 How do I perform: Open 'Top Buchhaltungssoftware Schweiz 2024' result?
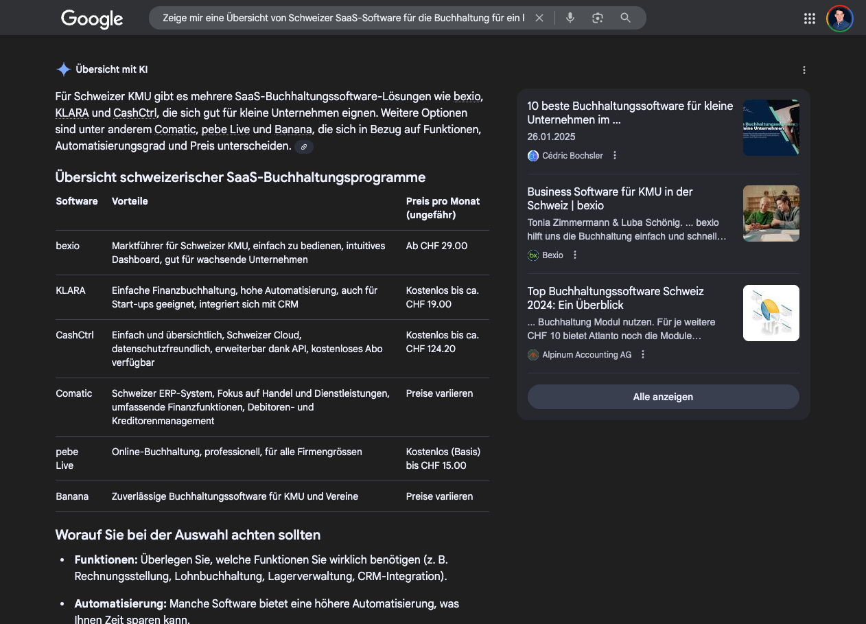616,298
